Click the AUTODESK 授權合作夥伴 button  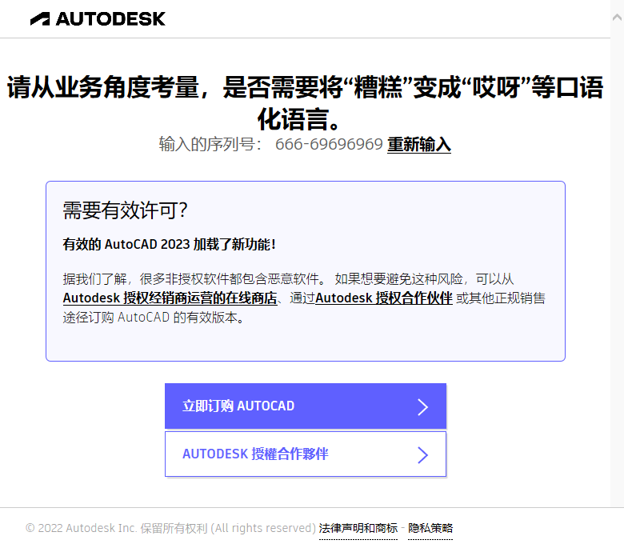click(x=306, y=454)
